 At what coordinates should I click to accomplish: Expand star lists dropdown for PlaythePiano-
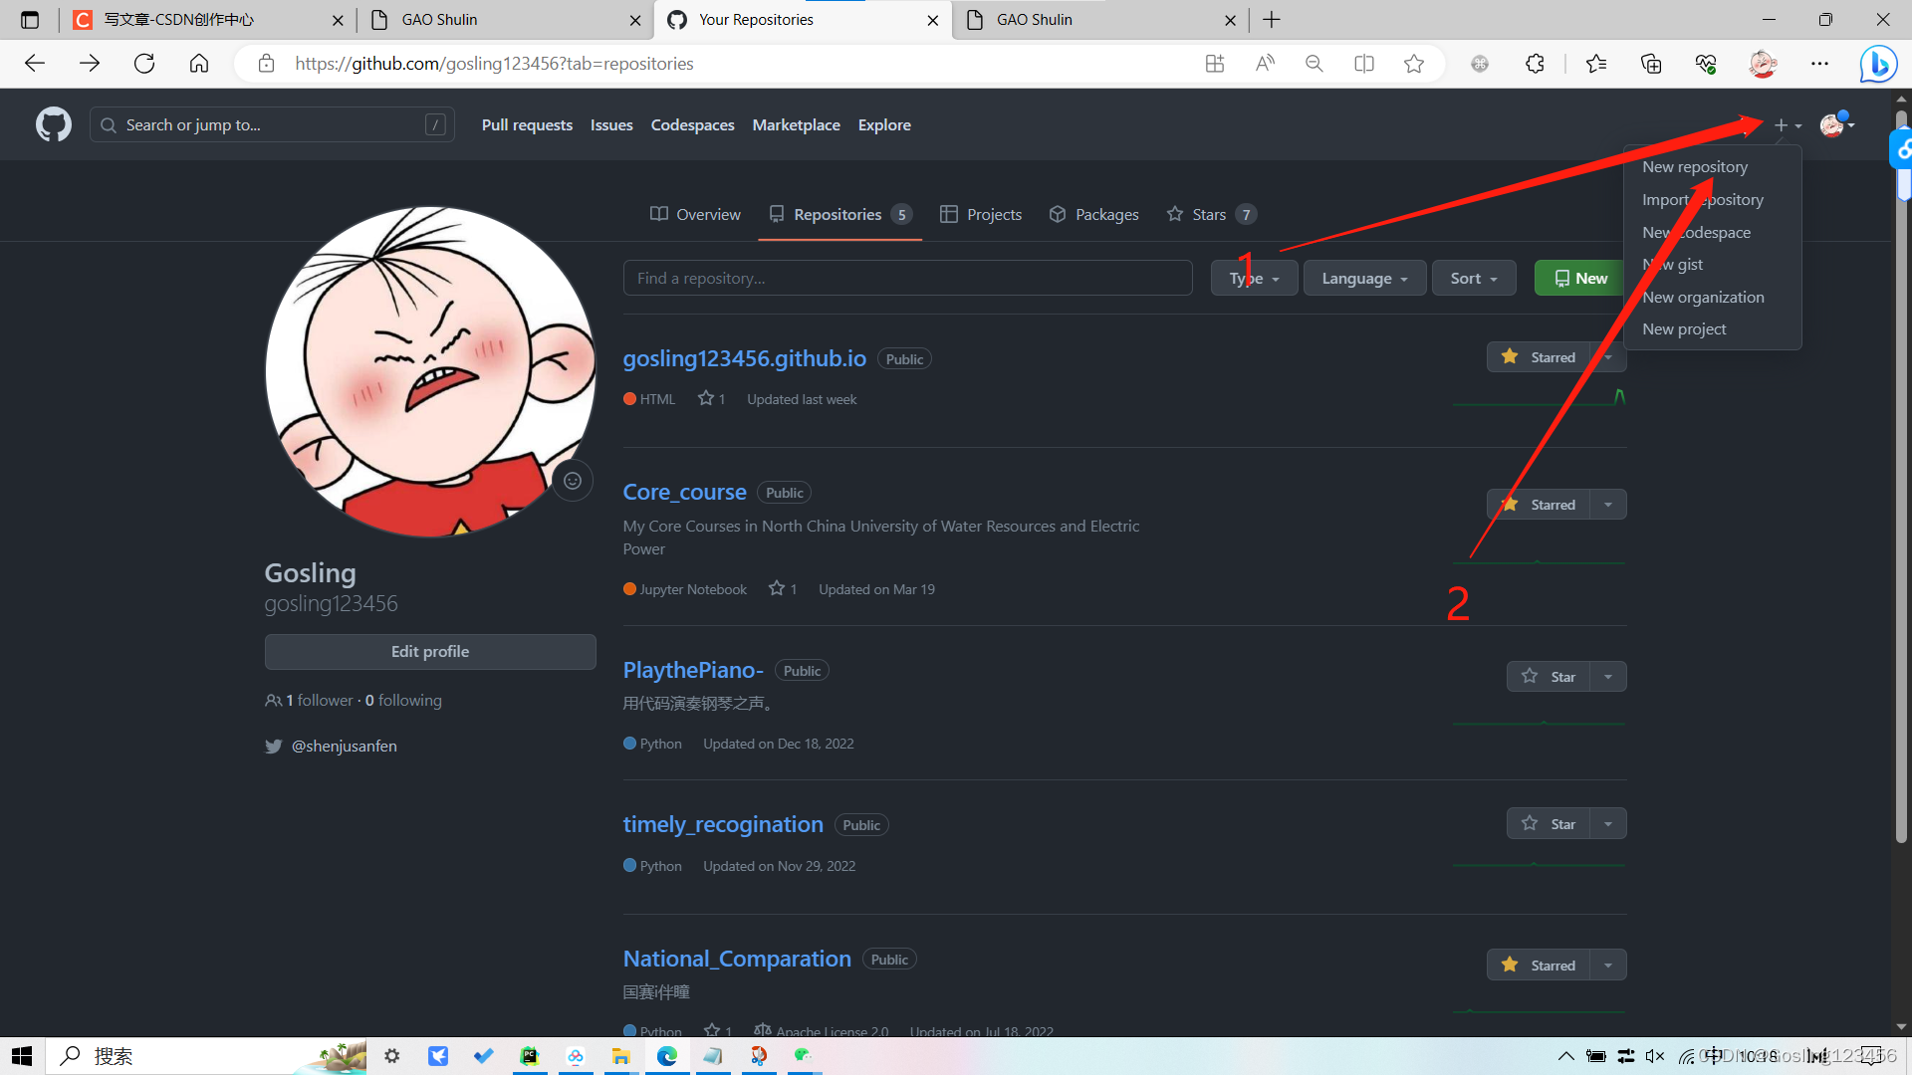click(x=1608, y=677)
